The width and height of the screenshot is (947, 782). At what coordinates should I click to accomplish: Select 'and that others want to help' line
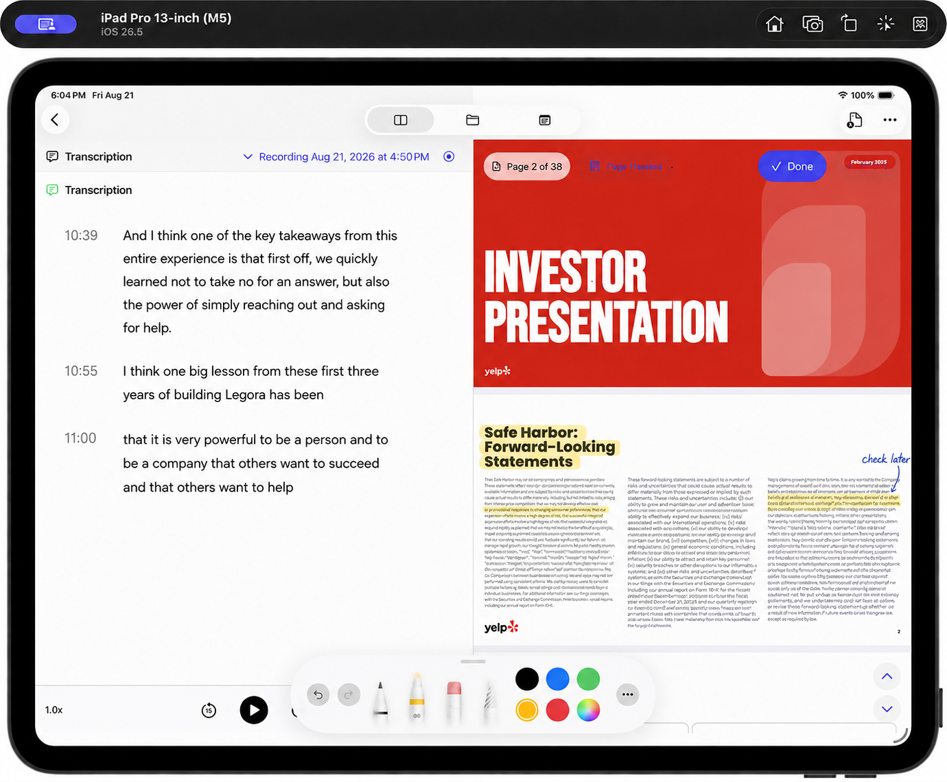[208, 487]
